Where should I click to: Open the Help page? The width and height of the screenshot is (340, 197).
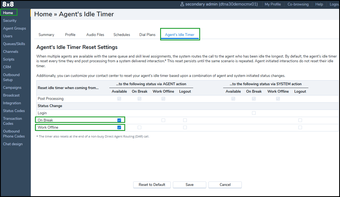coord(319,4)
